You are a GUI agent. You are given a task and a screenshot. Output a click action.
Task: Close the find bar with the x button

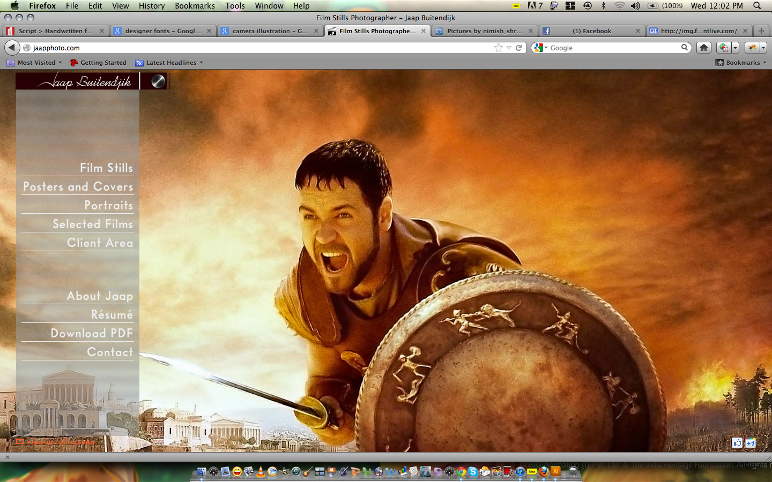pos(8,457)
